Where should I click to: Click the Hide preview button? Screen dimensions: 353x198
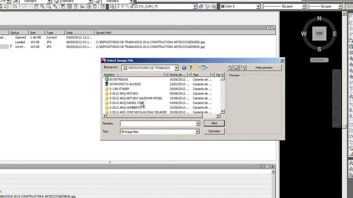[264, 68]
